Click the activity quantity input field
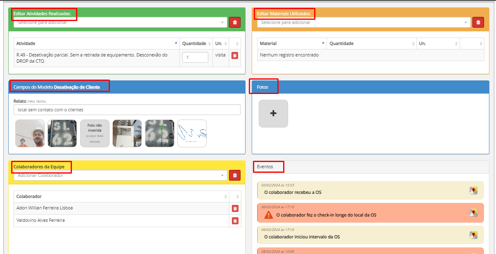The height and width of the screenshot is (254, 496). 195,57
